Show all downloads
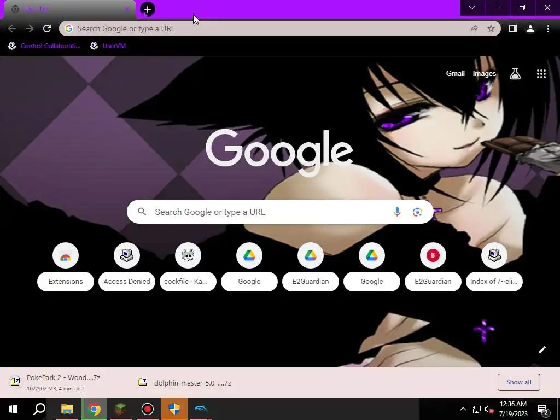 (518, 382)
